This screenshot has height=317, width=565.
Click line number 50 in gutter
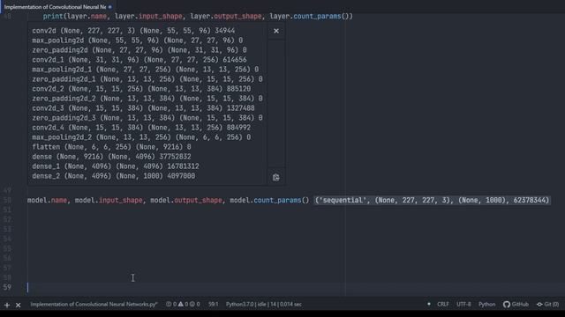coord(7,200)
